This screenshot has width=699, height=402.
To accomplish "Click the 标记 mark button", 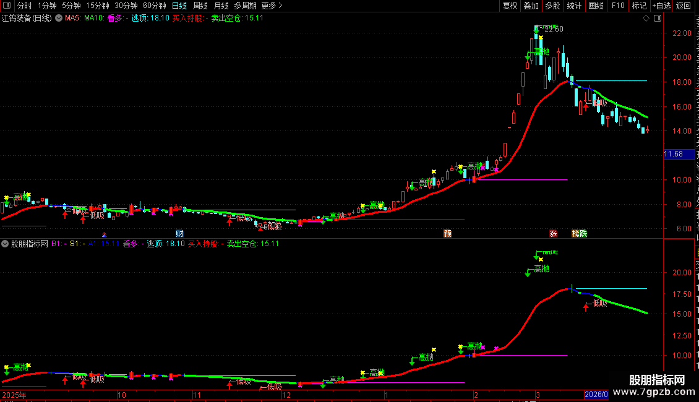I will coord(639,6).
